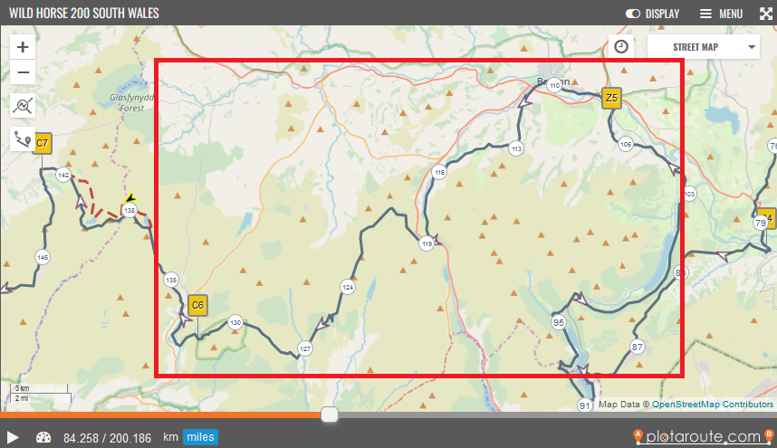The height and width of the screenshot is (448, 777).
Task: Enter fullscreen map view
Action: pyautogui.click(x=765, y=14)
